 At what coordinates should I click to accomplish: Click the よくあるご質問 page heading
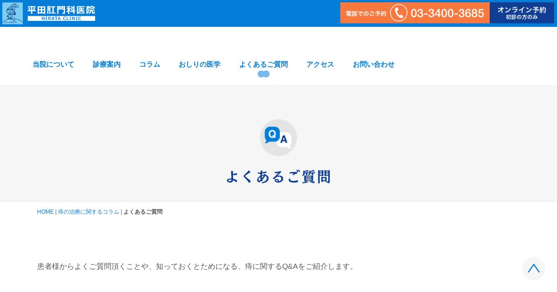coord(278,177)
